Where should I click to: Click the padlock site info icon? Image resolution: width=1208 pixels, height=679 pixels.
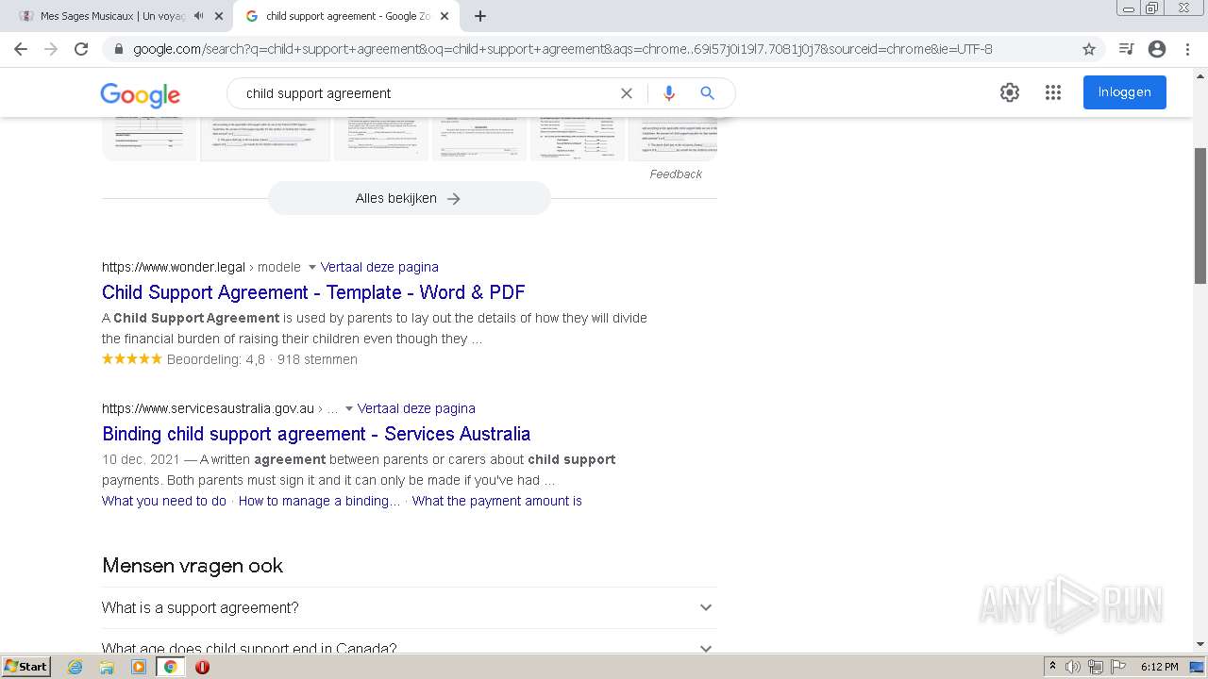119,49
